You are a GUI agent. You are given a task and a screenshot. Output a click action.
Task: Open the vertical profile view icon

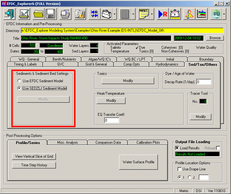(x=201, y=14)
